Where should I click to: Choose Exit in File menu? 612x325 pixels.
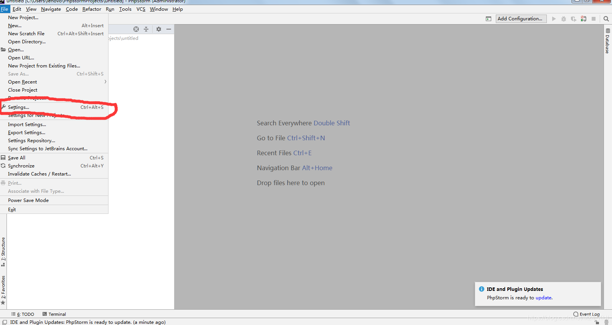tap(54, 210)
